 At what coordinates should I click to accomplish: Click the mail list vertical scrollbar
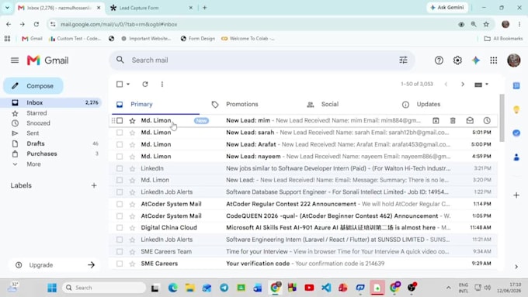(x=502, y=118)
